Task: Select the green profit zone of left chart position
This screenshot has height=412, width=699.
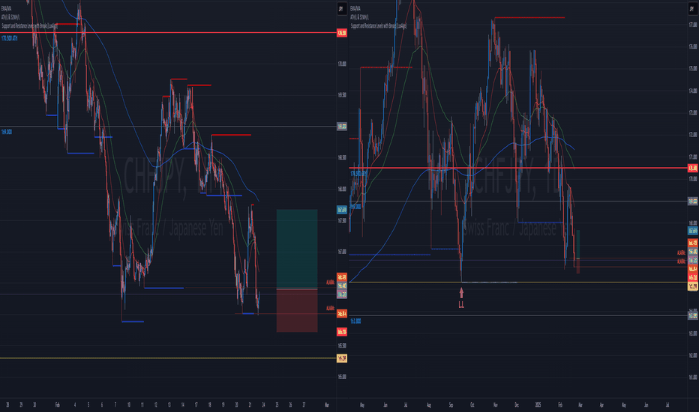Action: (297, 249)
